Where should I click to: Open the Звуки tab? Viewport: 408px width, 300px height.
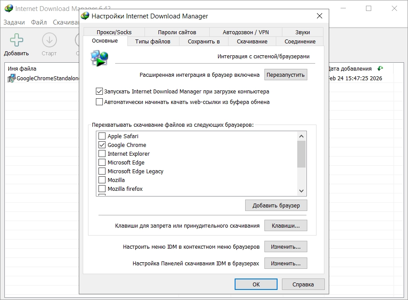pyautogui.click(x=302, y=32)
